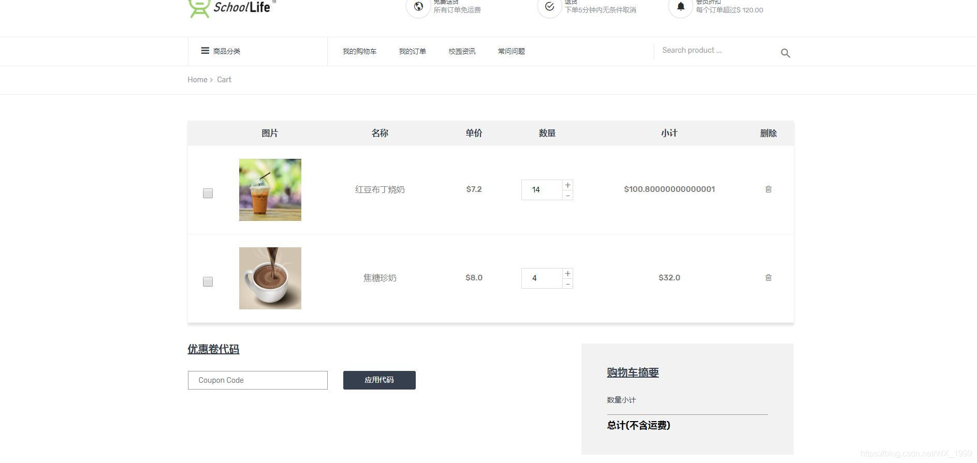Click the bell member-discount icon
This screenshot has height=463, width=977.
pos(681,7)
